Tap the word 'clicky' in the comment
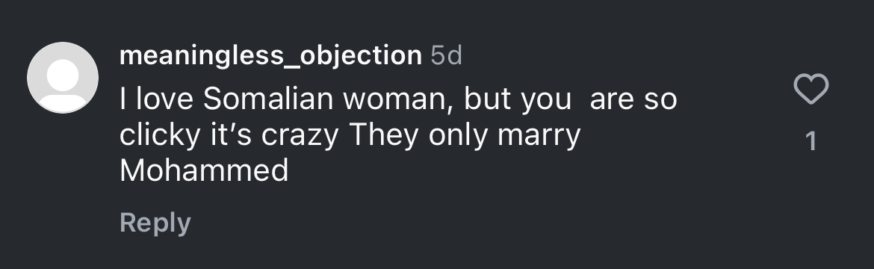The image size is (874, 269). coord(159,135)
